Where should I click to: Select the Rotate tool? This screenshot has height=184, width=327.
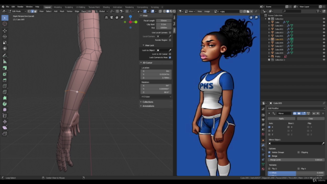[5, 36]
